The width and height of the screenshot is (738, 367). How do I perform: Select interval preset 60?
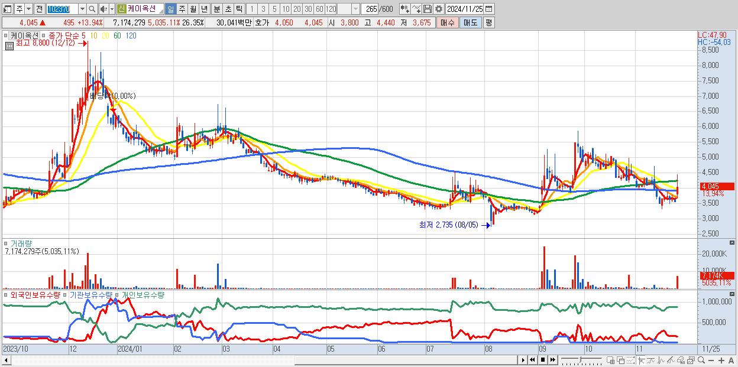coord(319,9)
